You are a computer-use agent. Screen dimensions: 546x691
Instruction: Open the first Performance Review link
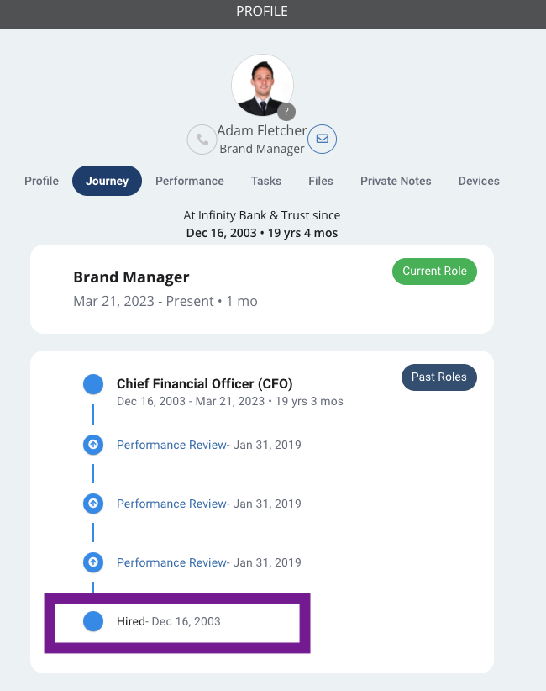pyautogui.click(x=171, y=445)
